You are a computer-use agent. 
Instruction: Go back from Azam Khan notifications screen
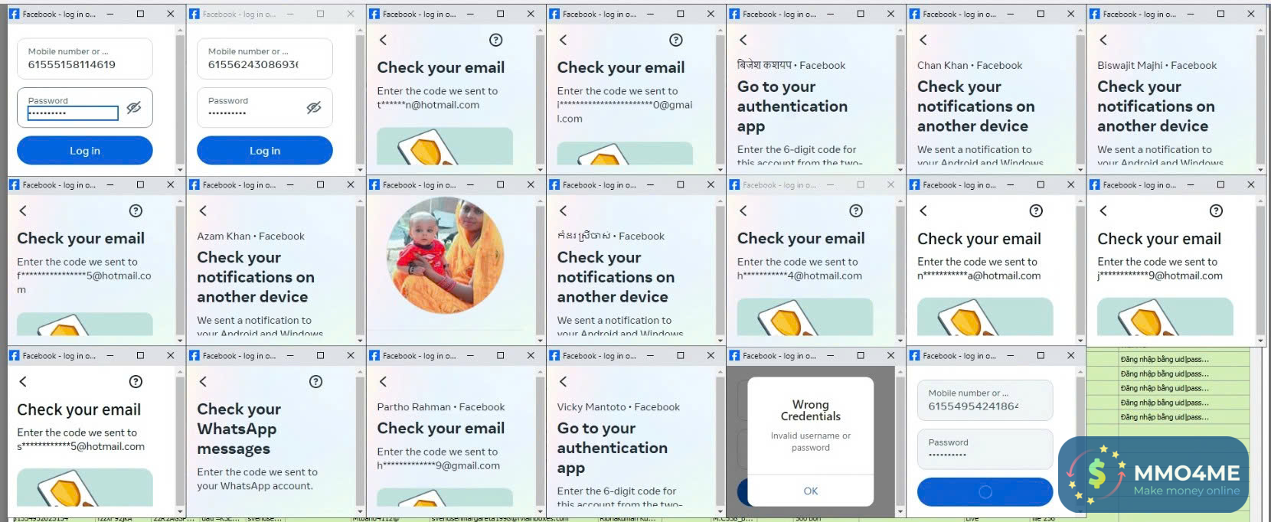pos(203,210)
